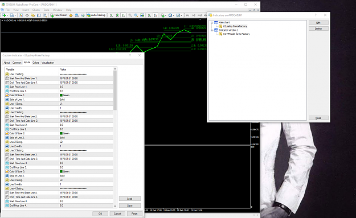Viewport: 356px width, 218px height.
Task: Open the Insert menu
Action: [x=26, y=10]
